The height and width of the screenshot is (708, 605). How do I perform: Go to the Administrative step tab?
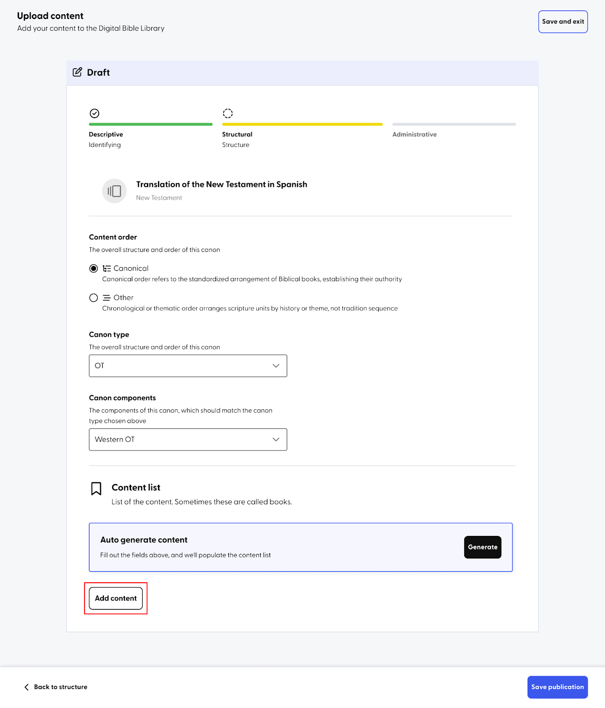click(x=414, y=135)
